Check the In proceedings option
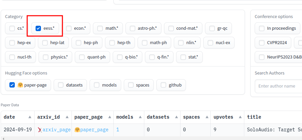 coord(262,28)
